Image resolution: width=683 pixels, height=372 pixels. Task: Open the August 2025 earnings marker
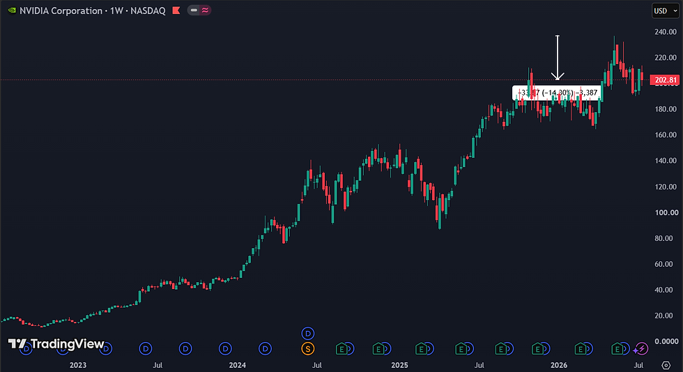(501, 348)
